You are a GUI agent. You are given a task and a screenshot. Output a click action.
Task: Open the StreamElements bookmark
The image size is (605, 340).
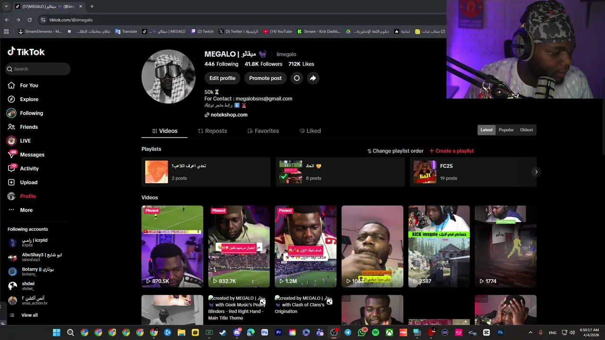(40, 32)
